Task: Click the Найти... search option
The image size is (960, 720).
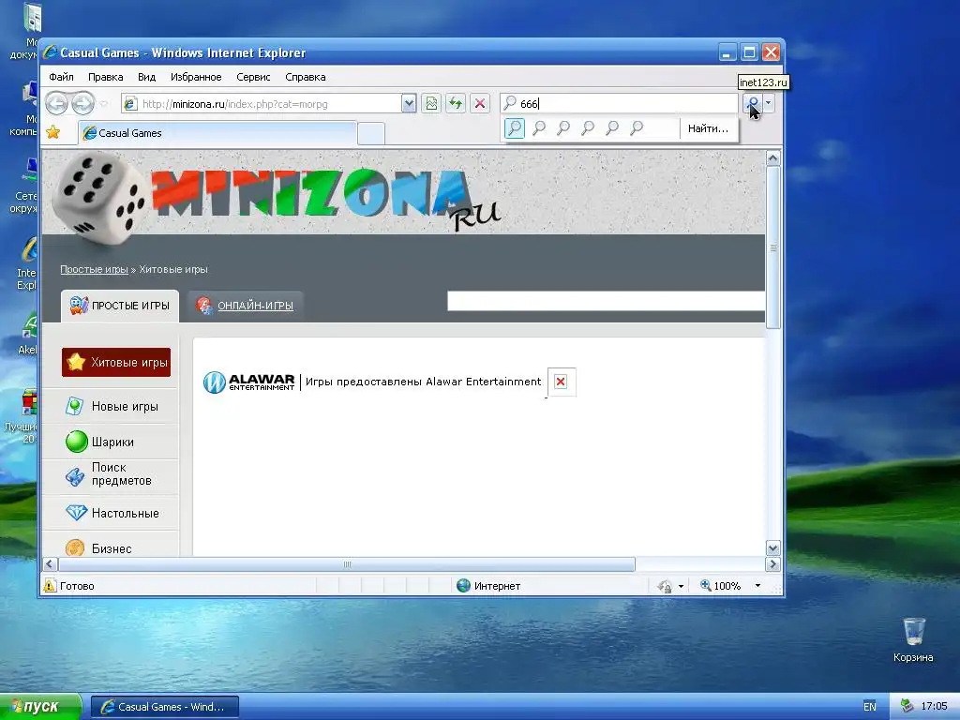Action: pyautogui.click(x=708, y=128)
